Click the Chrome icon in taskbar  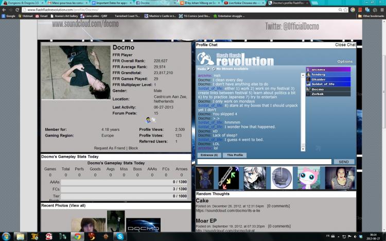tap(78, 236)
